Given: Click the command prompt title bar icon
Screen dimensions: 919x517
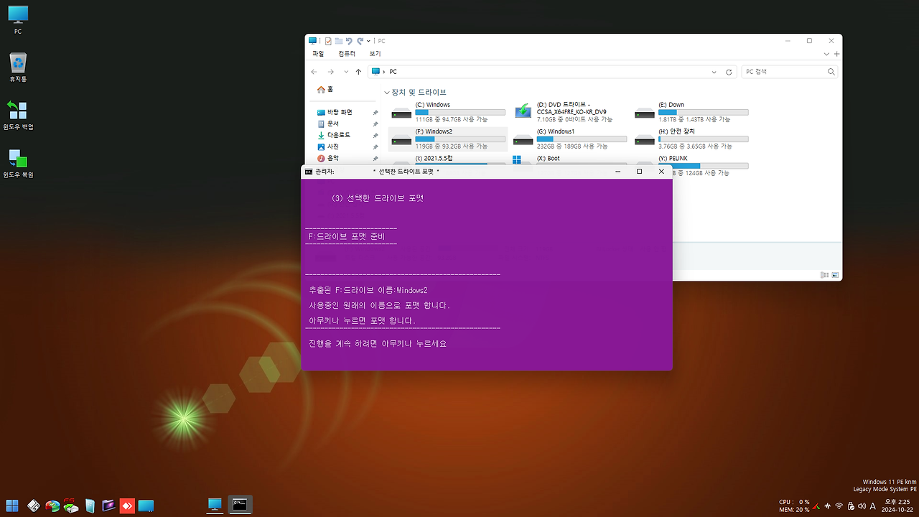Looking at the screenshot, I should point(309,172).
